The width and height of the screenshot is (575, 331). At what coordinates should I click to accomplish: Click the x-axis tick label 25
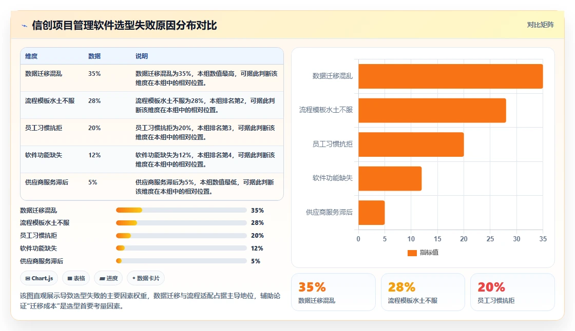[x=490, y=239]
